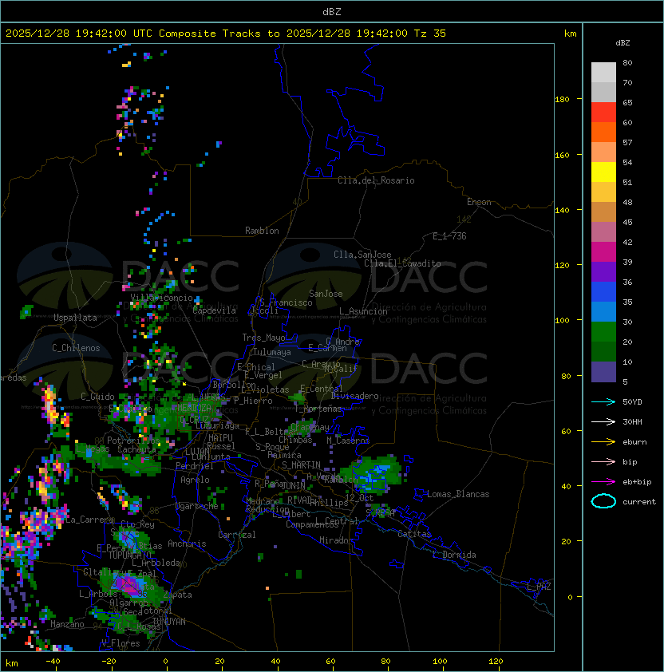Pick the tan 45–48 dBZ swatch
This screenshot has width=664, height=672.
tap(603, 211)
